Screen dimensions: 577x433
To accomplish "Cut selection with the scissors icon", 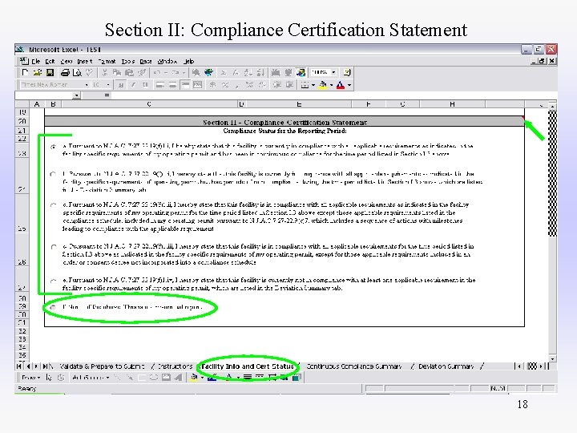I will point(105,72).
